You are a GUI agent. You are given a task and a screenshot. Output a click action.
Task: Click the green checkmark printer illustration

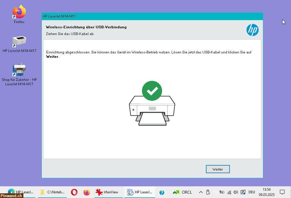[x=152, y=103]
